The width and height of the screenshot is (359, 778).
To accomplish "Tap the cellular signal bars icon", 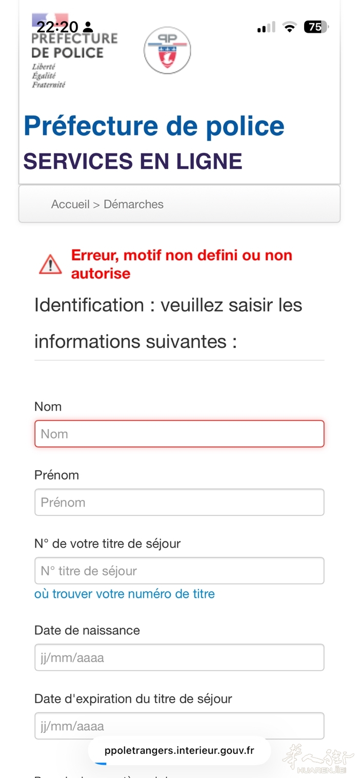I will [266, 27].
